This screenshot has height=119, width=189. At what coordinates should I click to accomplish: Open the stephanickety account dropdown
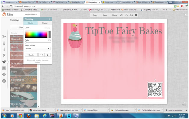[x=31, y=14]
